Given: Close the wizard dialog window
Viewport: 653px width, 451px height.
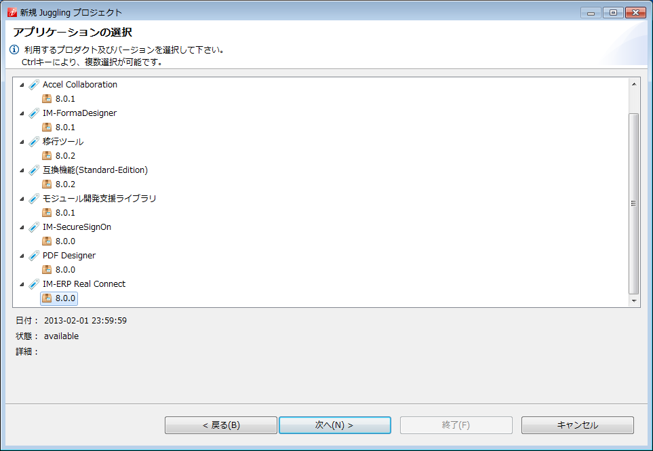Looking at the screenshot, I should [x=635, y=12].
